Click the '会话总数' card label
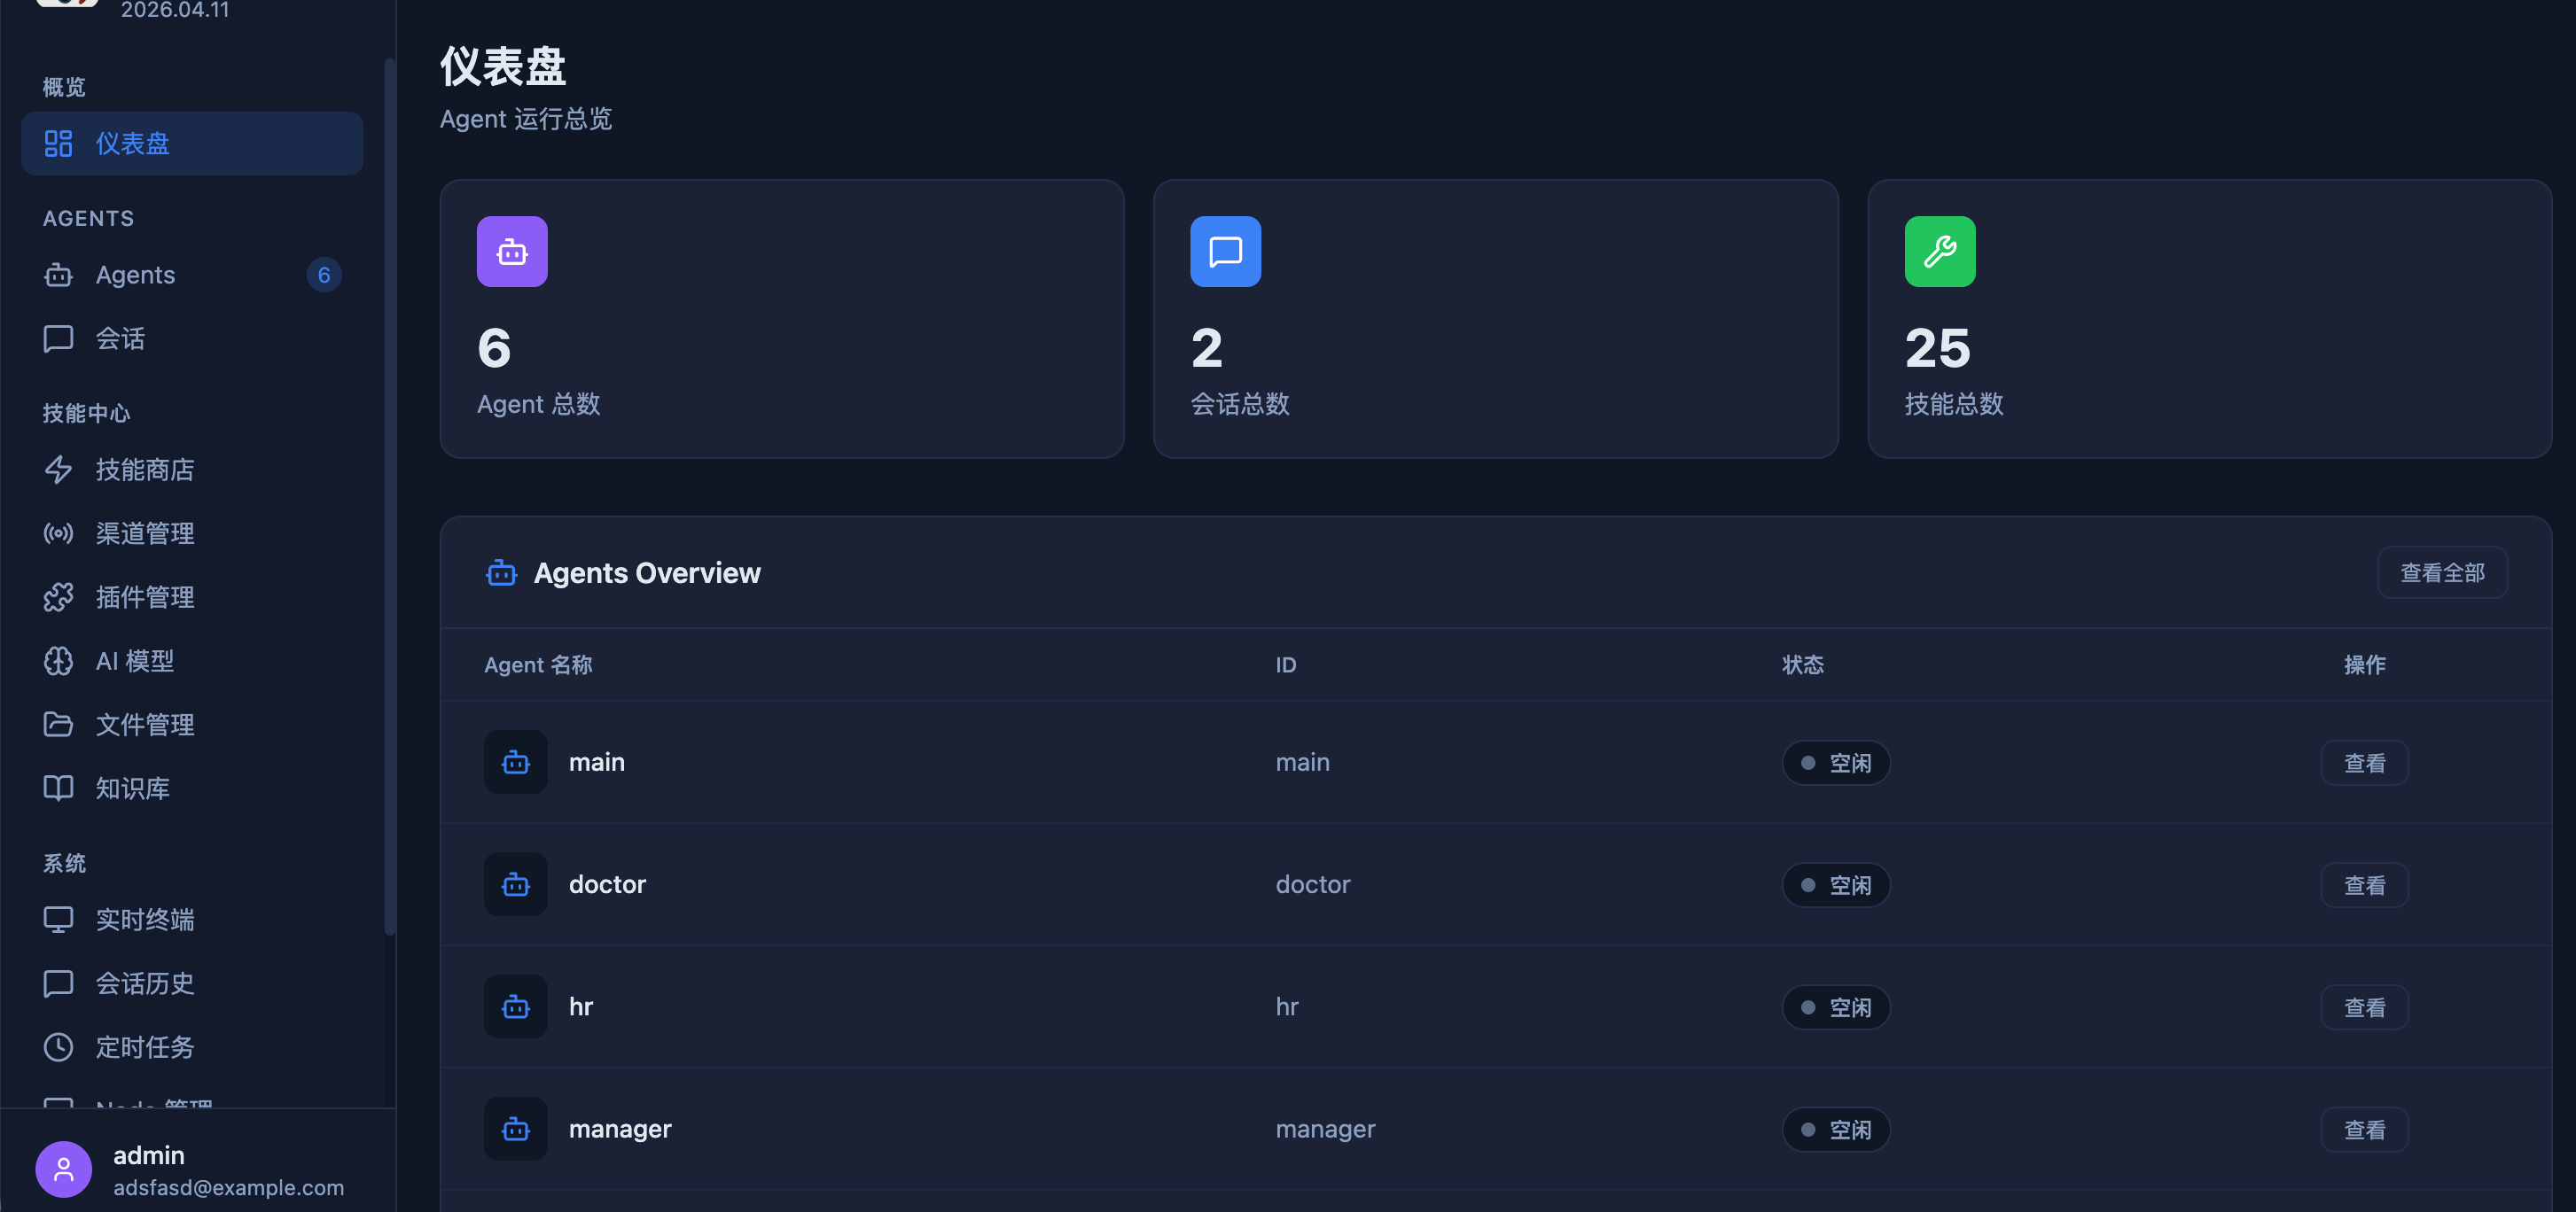This screenshot has height=1212, width=2576. coord(1240,404)
